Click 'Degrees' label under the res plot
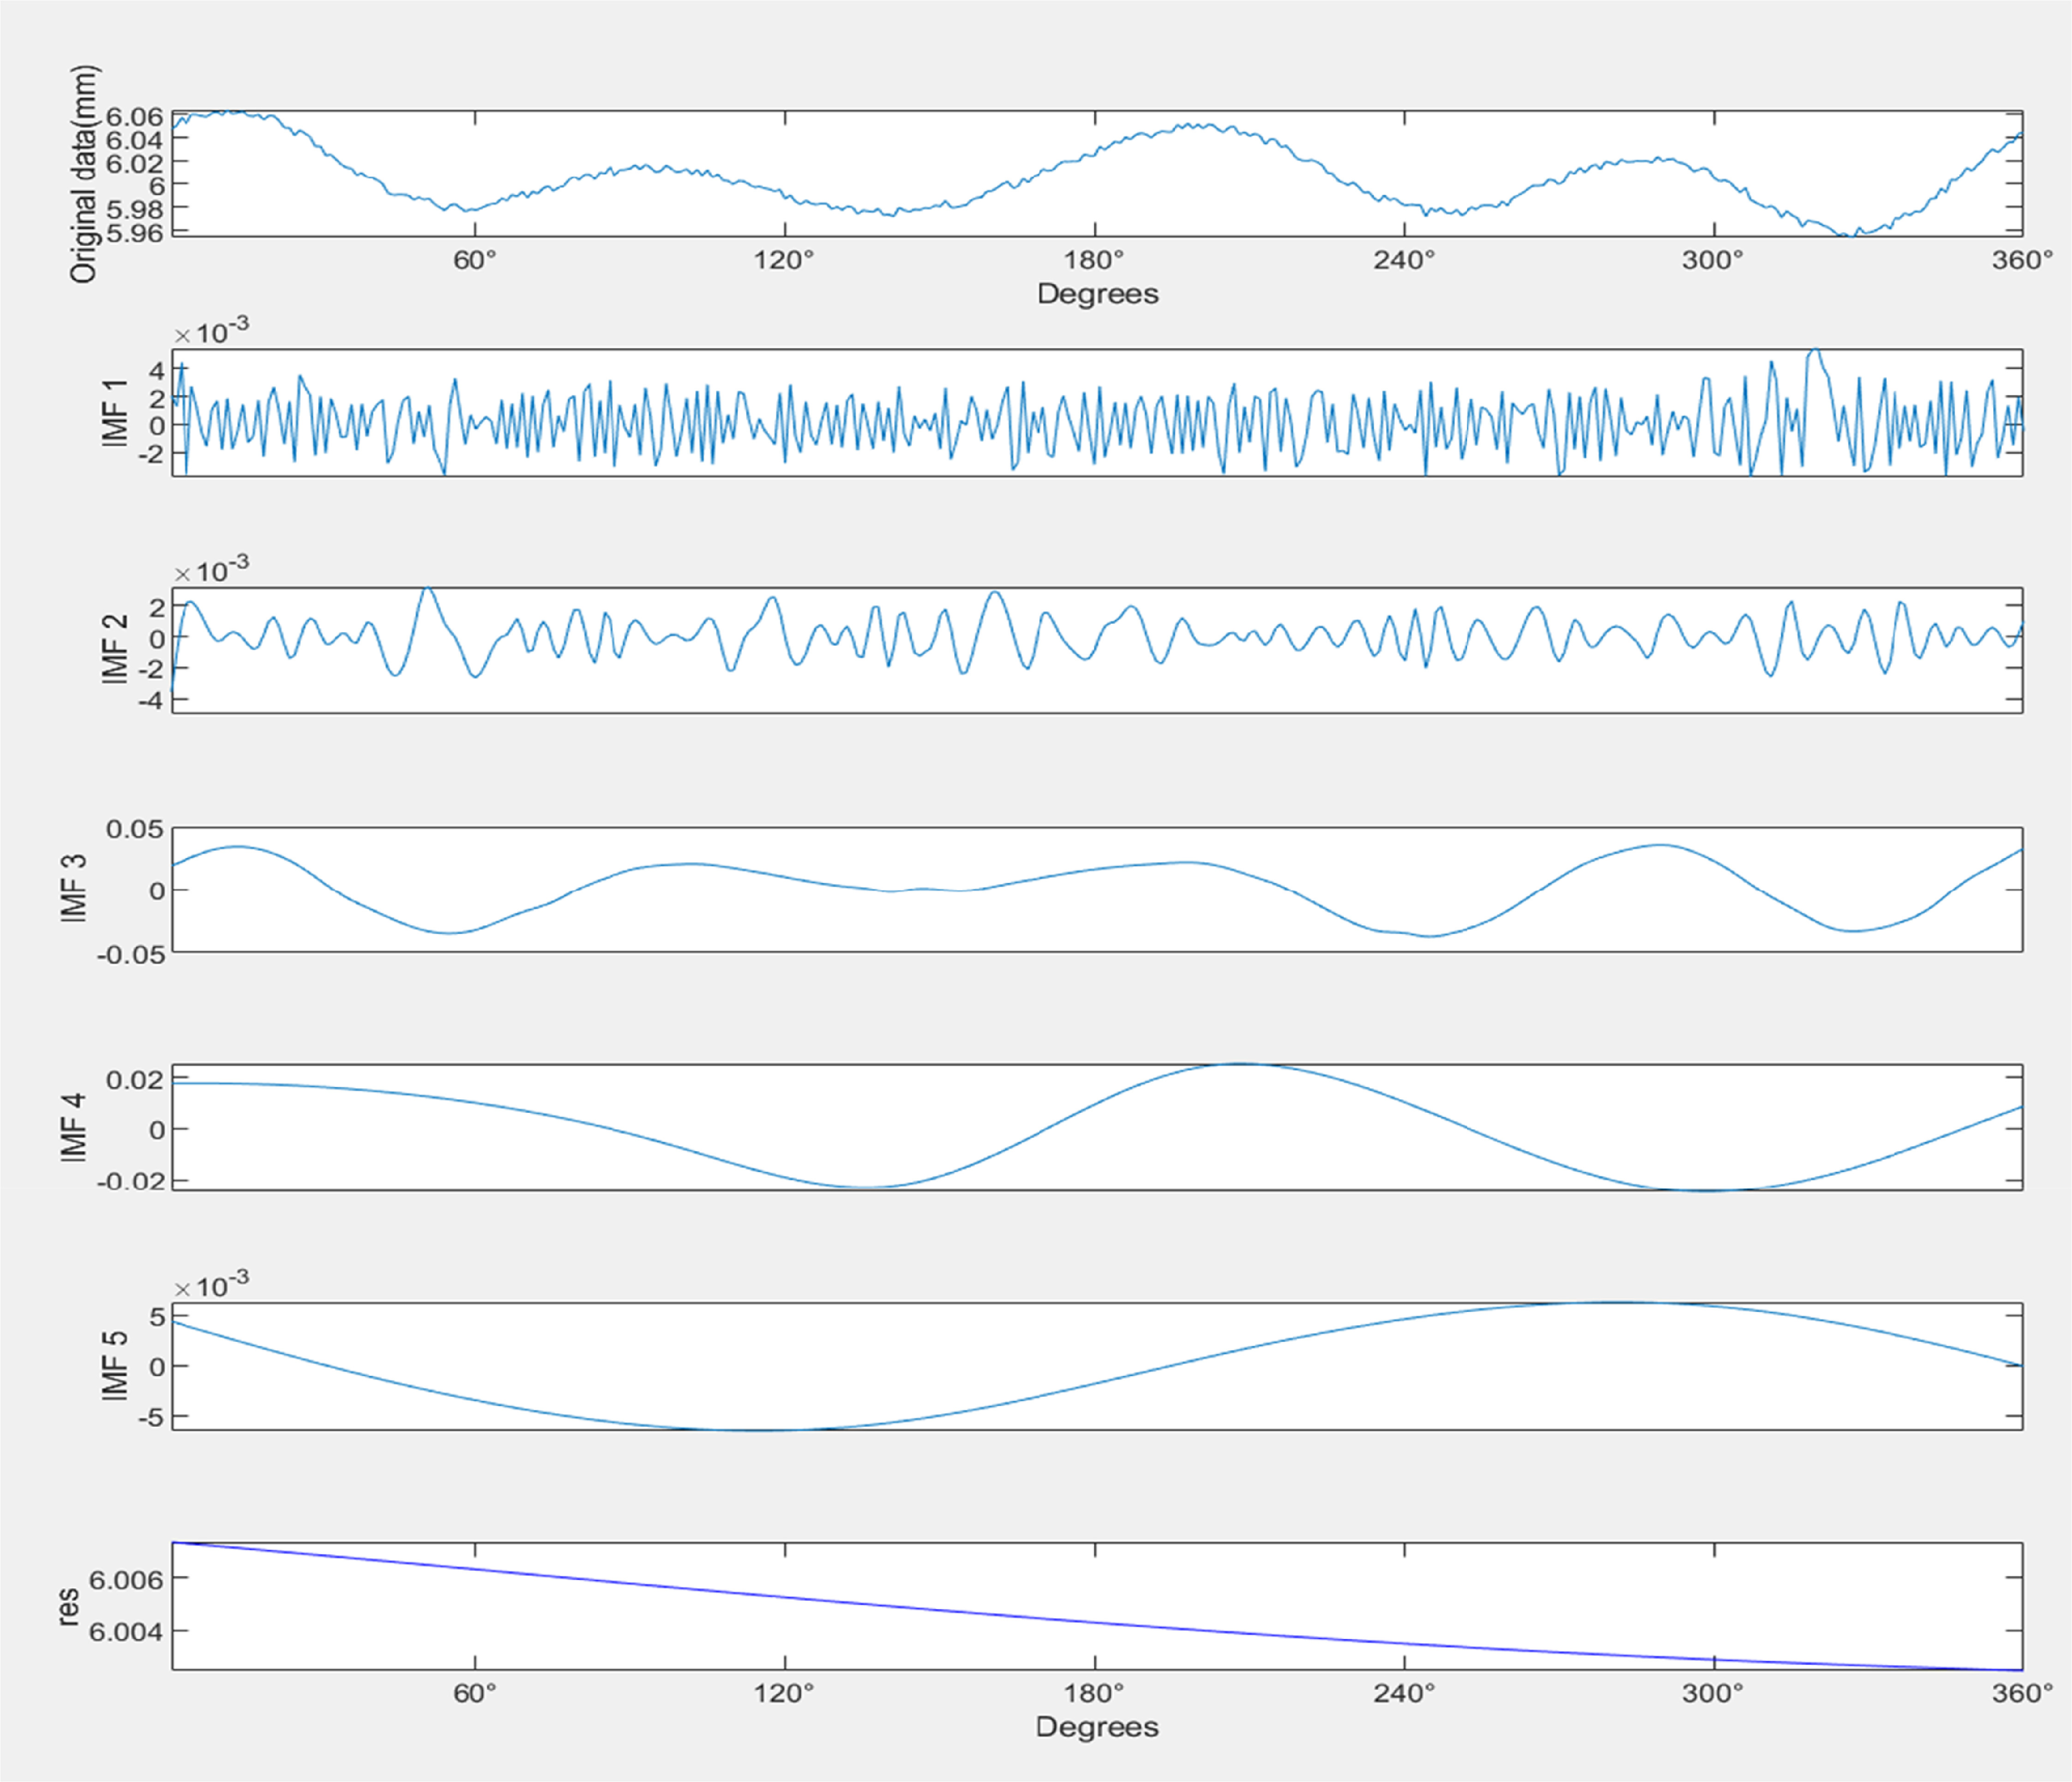Viewport: 2072px width, 1782px height. [x=1097, y=1727]
